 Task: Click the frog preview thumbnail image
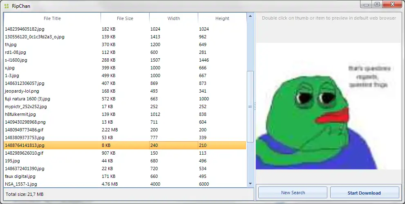[329, 106]
